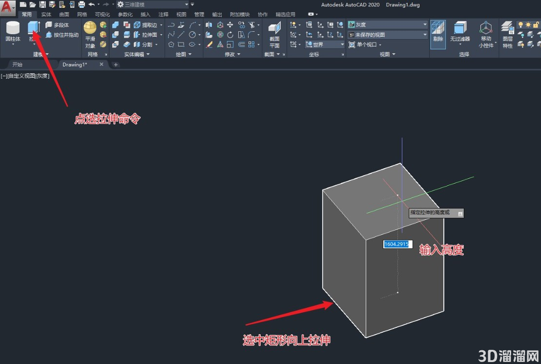Open the 三维建模 workspace dropdown
This screenshot has width=541, height=364.
pyautogui.click(x=153, y=4)
